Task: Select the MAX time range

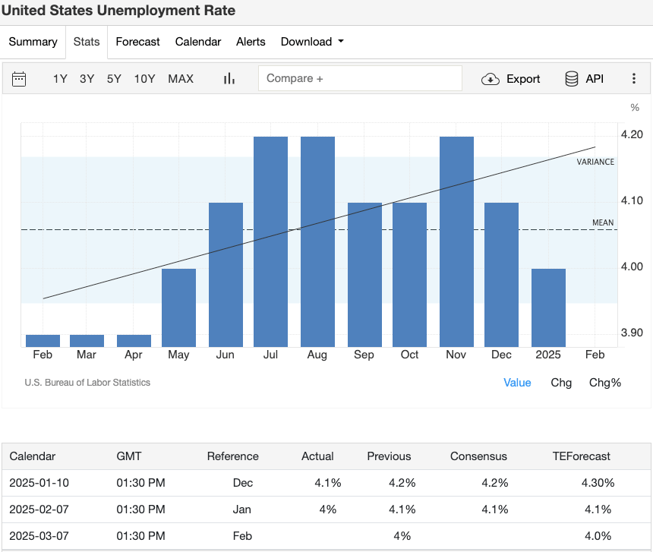Action: click(x=181, y=78)
